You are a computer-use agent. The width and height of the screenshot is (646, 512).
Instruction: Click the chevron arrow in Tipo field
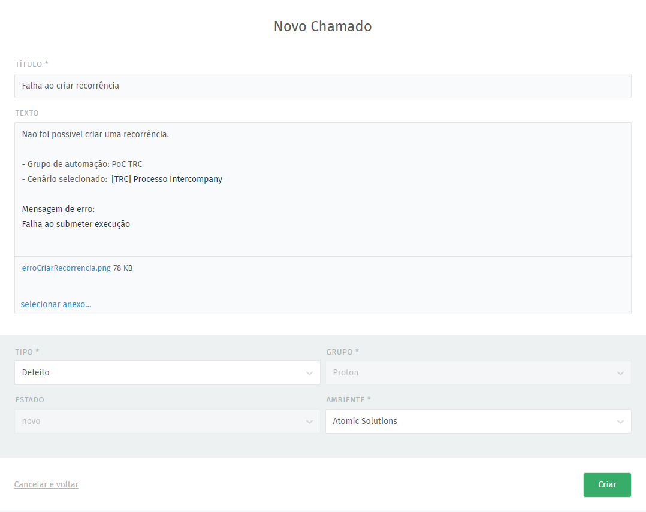[x=309, y=373]
